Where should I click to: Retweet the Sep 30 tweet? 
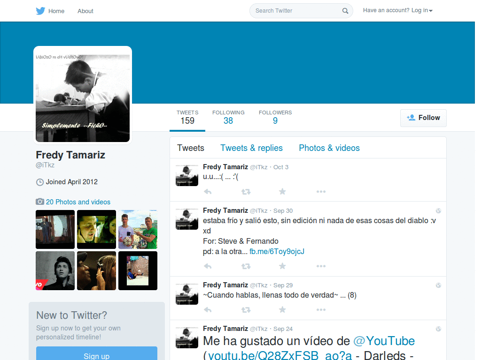(x=246, y=266)
